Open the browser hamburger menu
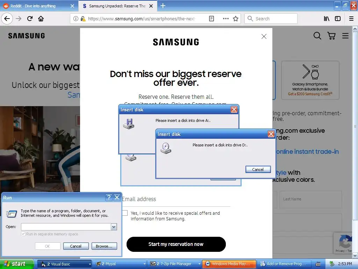Viewport: 358px width, 269px height. pyautogui.click(x=351, y=19)
